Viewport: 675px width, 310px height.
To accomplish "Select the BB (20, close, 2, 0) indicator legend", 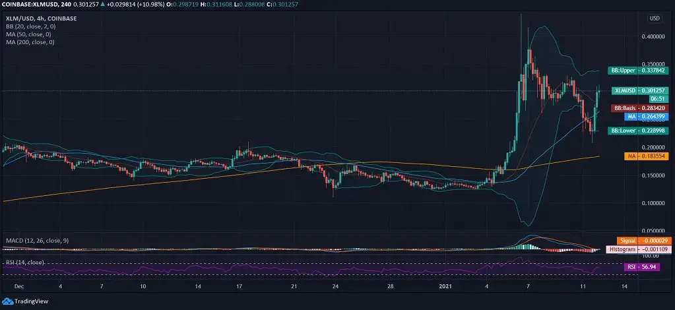I will tap(29, 27).
